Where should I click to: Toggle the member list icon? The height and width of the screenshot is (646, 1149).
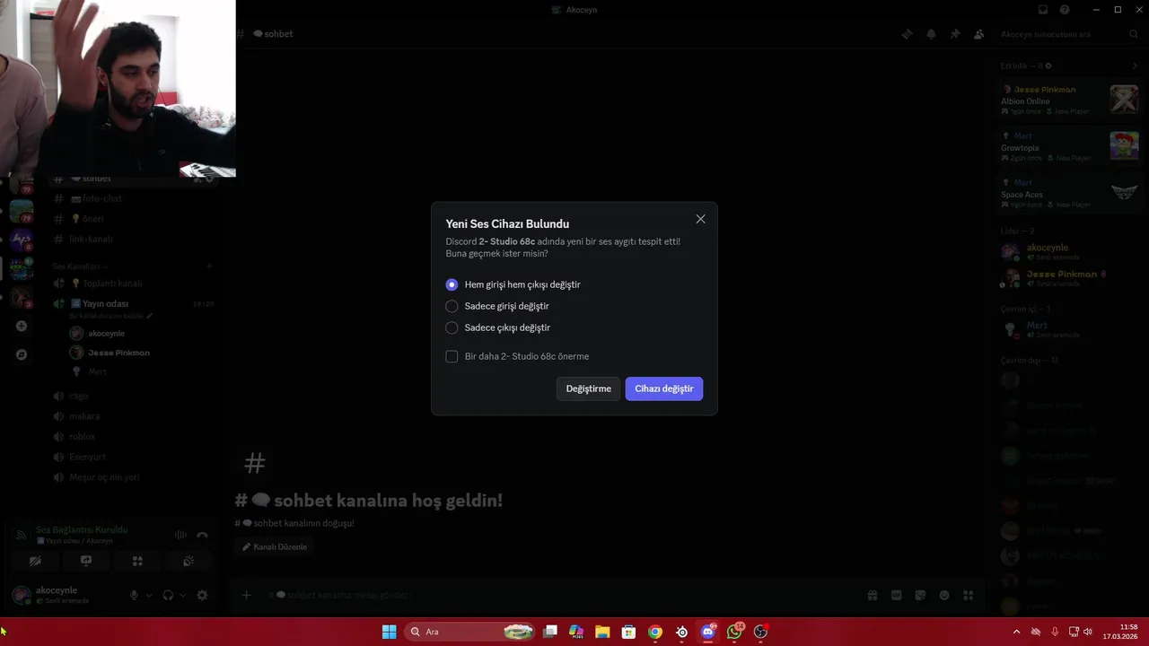click(978, 34)
